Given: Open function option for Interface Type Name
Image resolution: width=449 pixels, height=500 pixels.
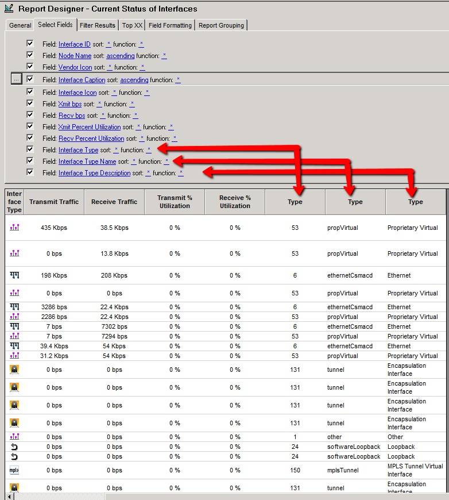Looking at the screenshot, I should tap(167, 161).
